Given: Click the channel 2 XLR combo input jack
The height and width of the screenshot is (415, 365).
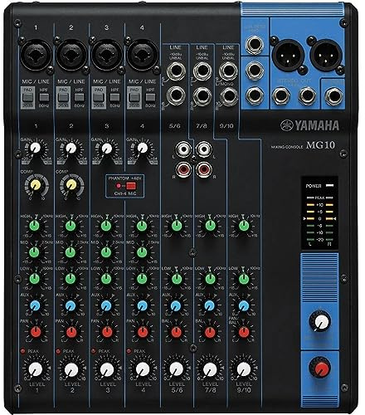Looking at the screenshot, I should (x=71, y=56).
